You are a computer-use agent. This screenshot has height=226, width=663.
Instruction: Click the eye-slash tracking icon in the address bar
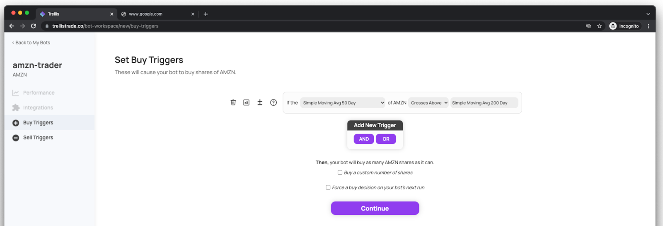point(588,26)
